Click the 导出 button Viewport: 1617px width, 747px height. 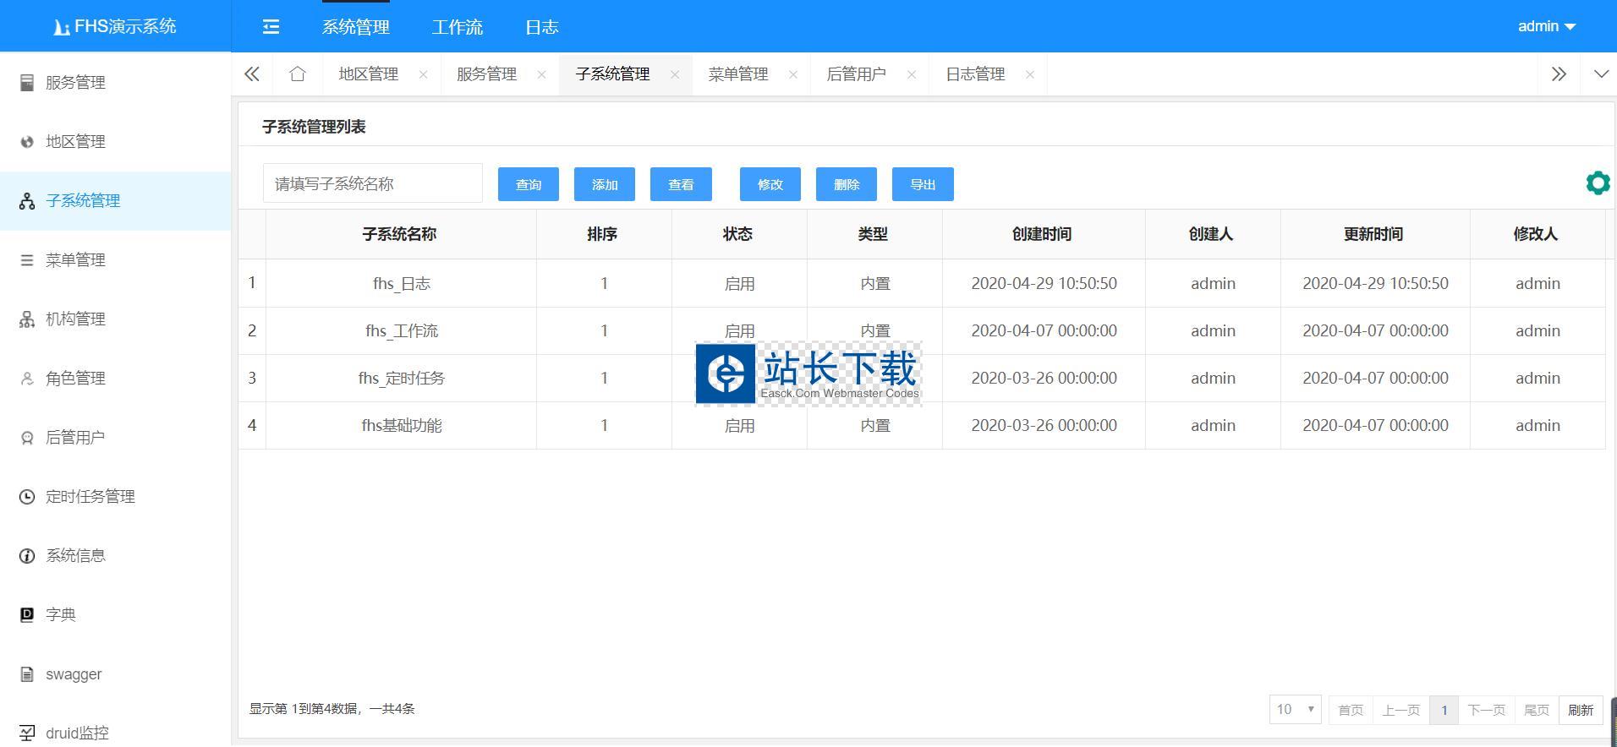pos(922,184)
